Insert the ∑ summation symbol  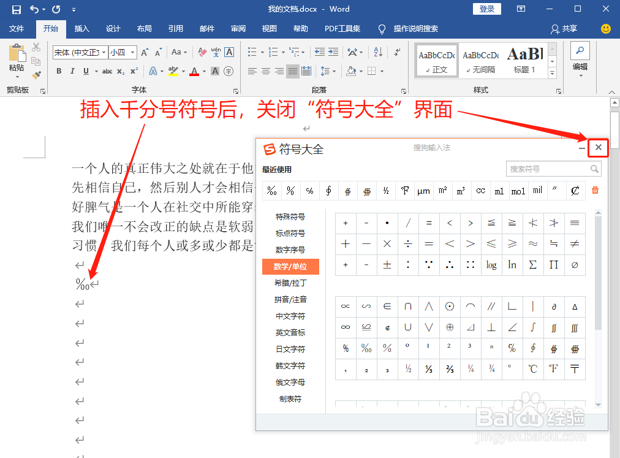pos(532,264)
